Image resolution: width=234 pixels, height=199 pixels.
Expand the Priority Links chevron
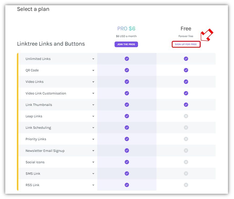point(93,139)
